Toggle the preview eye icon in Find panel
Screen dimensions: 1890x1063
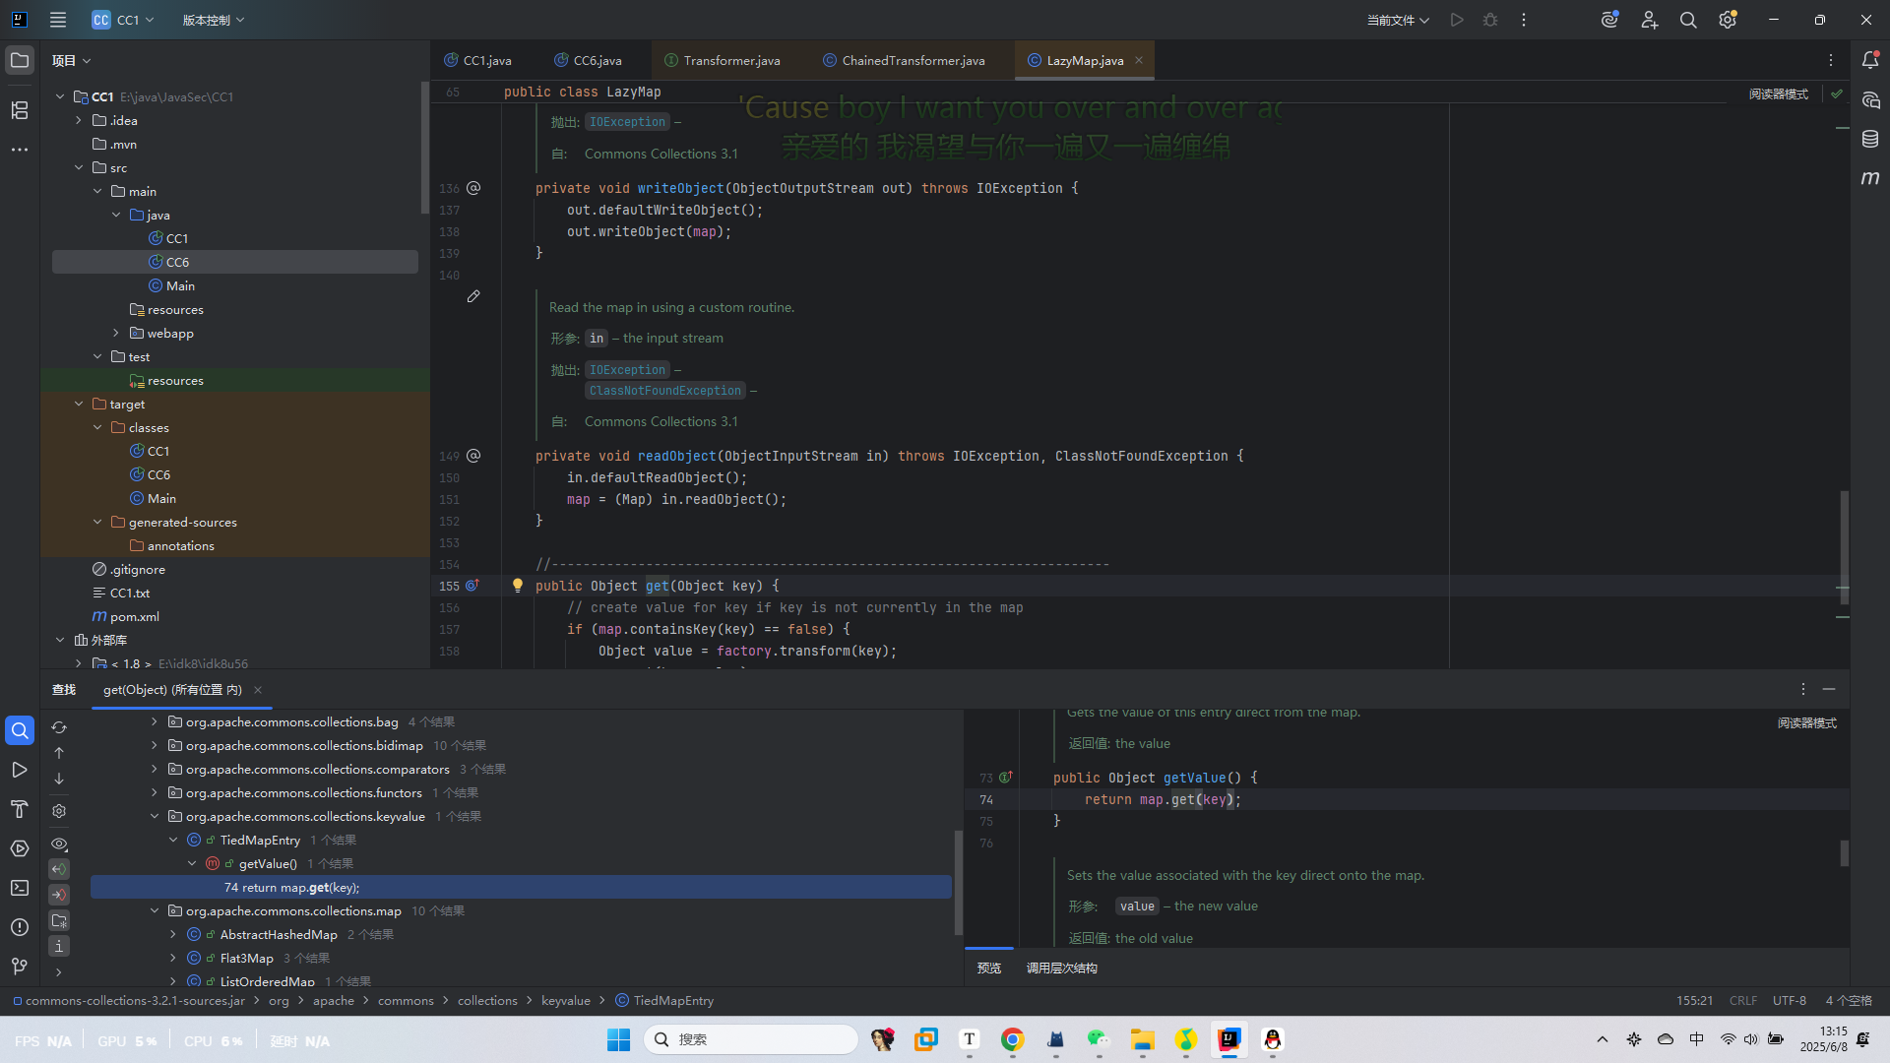click(x=59, y=844)
